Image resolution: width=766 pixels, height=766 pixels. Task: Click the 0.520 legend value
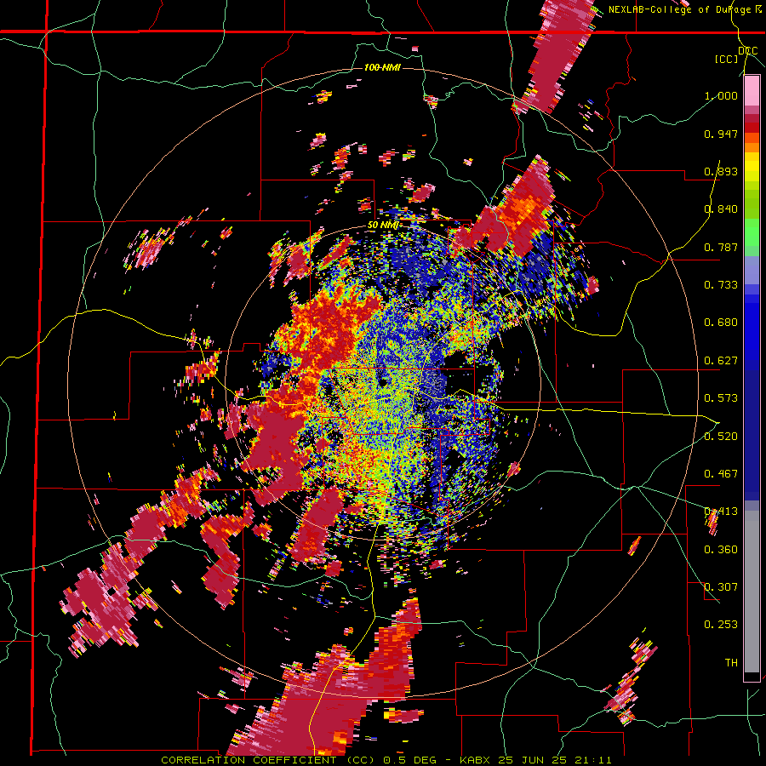721,437
